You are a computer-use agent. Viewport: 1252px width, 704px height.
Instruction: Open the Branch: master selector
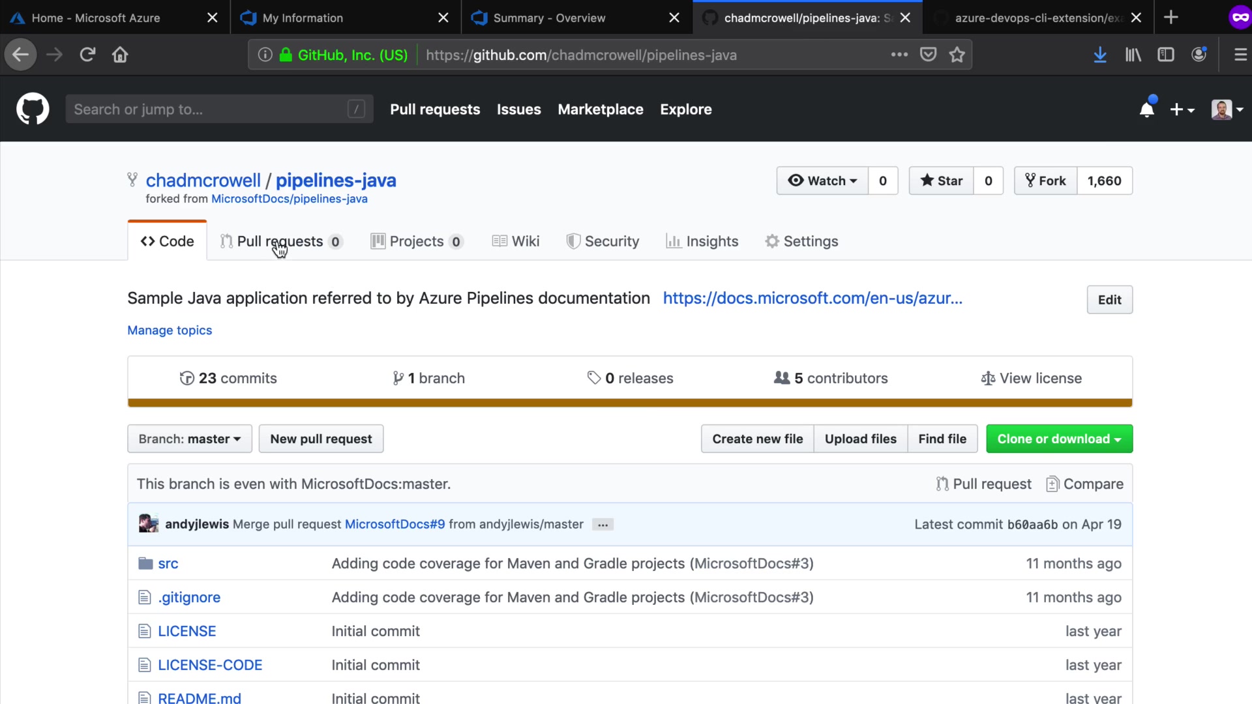coord(189,439)
